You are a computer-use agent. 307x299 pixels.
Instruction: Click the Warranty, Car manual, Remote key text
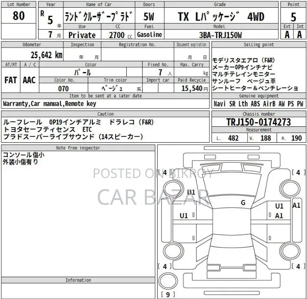click(x=50, y=104)
